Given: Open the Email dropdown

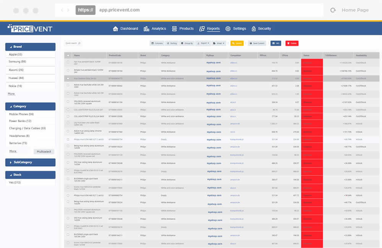Looking at the screenshot, I should [219, 43].
